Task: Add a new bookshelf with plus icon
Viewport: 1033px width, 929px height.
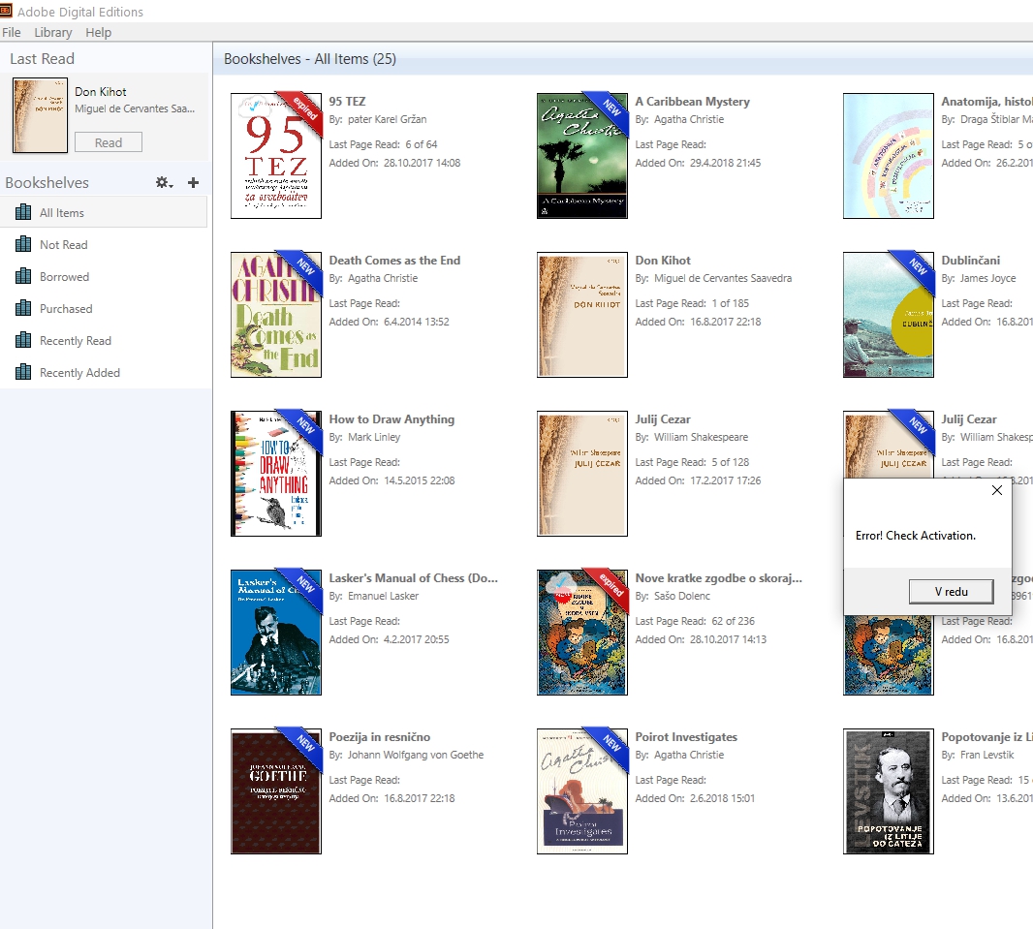Action: click(x=193, y=182)
